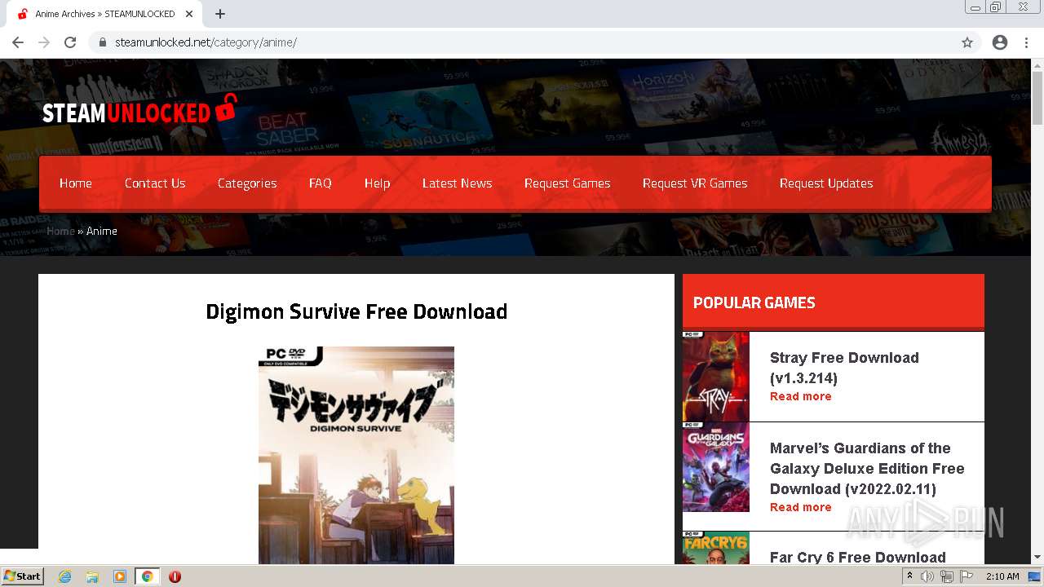The image size is (1044, 587).
Task: Open the Chrome profile avatar icon
Action: pyautogui.click(x=1000, y=42)
